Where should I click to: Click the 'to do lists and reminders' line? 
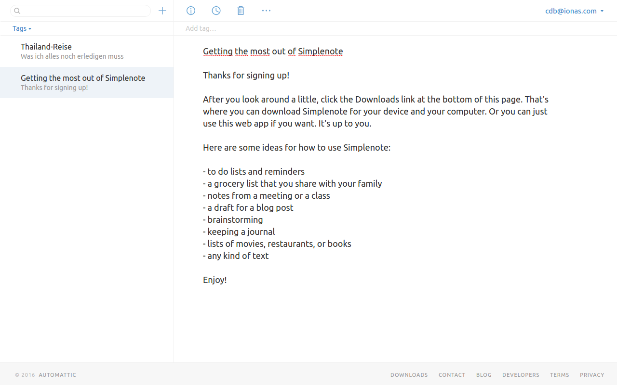[x=254, y=172]
